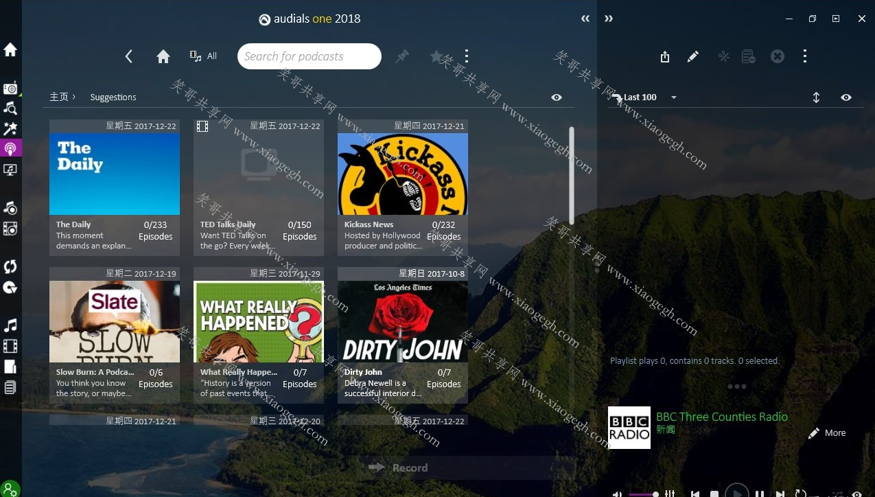Open The Daily podcast thumbnail

click(x=115, y=174)
